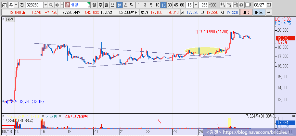This screenshot has width=296, height=136.
Task: Set the 45-minute interval button
Action: [176, 5]
